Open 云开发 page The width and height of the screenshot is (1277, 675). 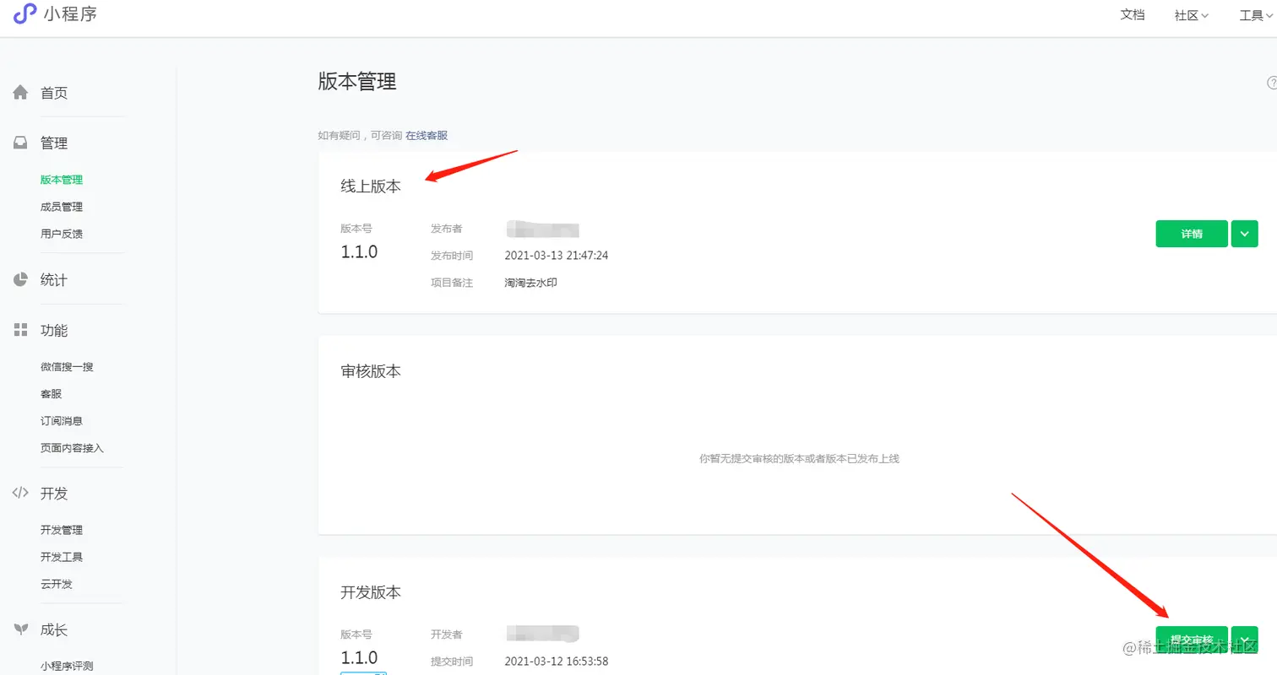tap(57, 585)
